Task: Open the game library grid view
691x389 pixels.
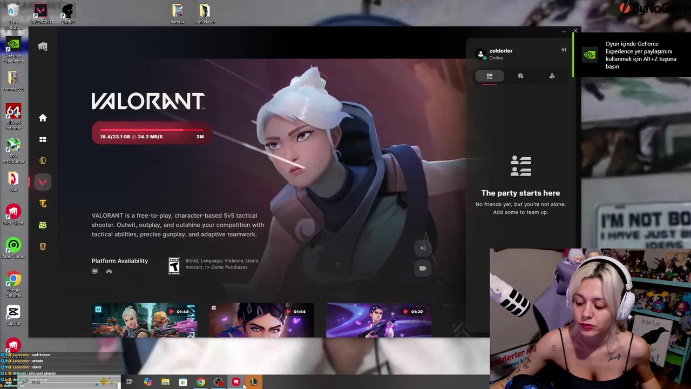Action: [43, 139]
